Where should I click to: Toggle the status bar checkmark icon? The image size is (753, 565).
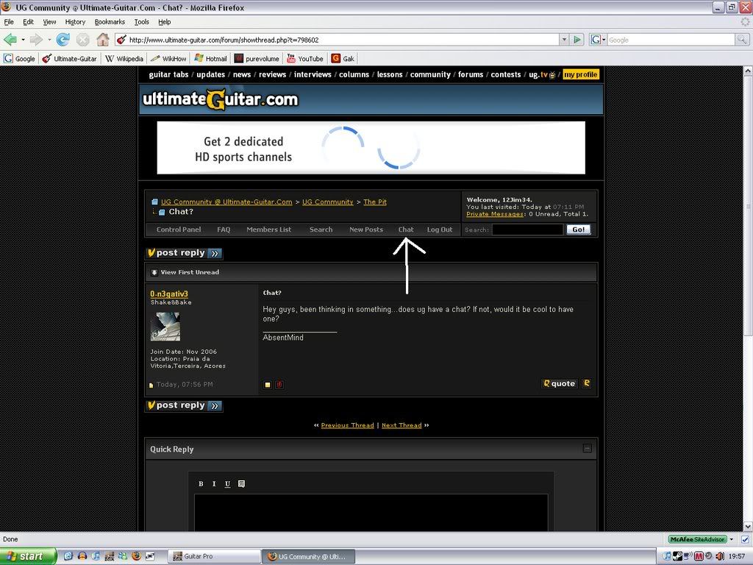[x=745, y=539]
